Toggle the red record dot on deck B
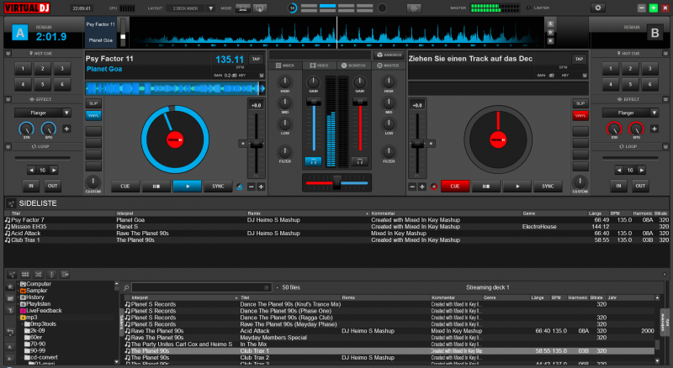673x368 pixels. tap(434, 186)
